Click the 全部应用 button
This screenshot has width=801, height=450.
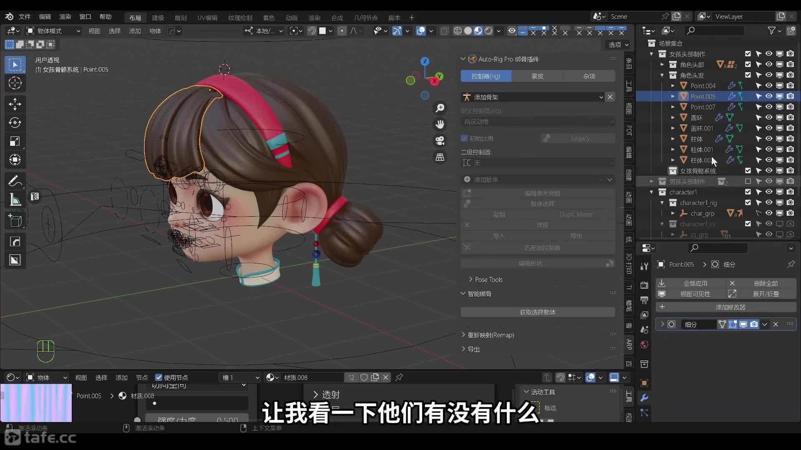pyautogui.click(x=690, y=283)
